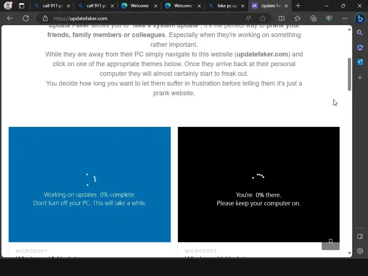The image size is (368, 276).
Task: Open the blue Windows 10 update theme
Action: pos(89,184)
